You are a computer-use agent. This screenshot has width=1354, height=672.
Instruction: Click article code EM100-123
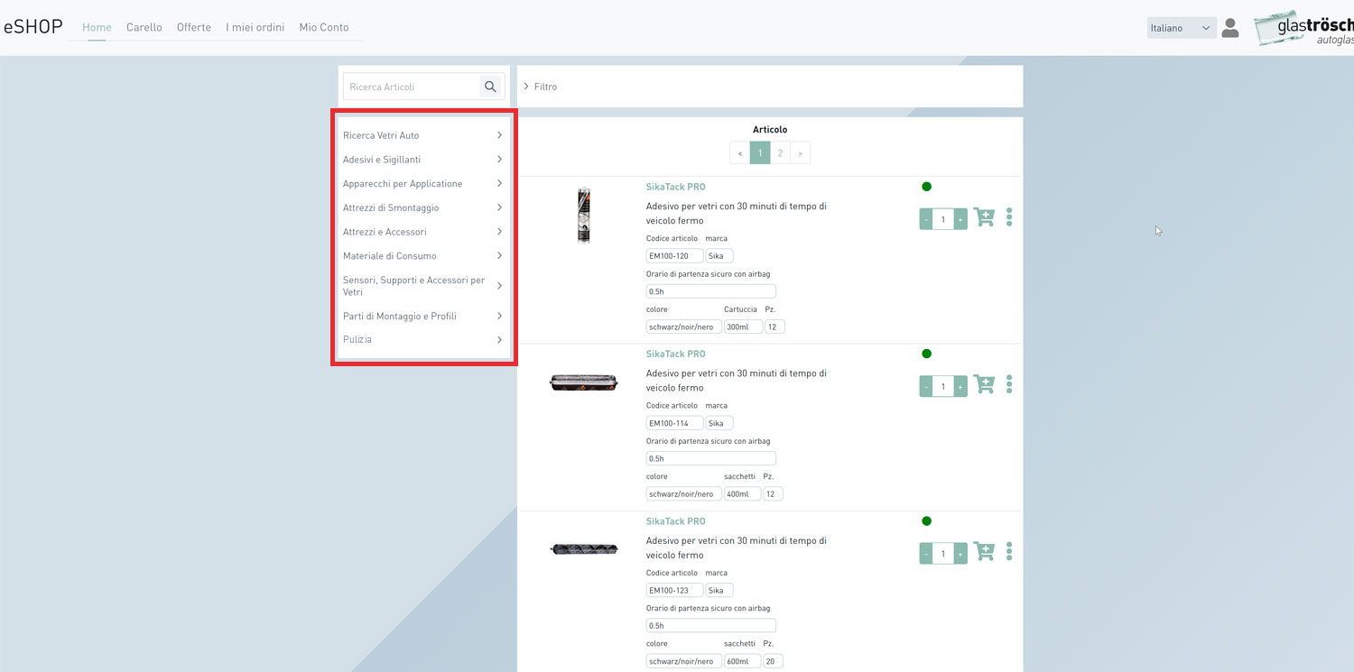coord(674,591)
